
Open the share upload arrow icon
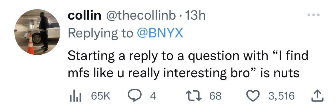pyautogui.click(x=317, y=96)
